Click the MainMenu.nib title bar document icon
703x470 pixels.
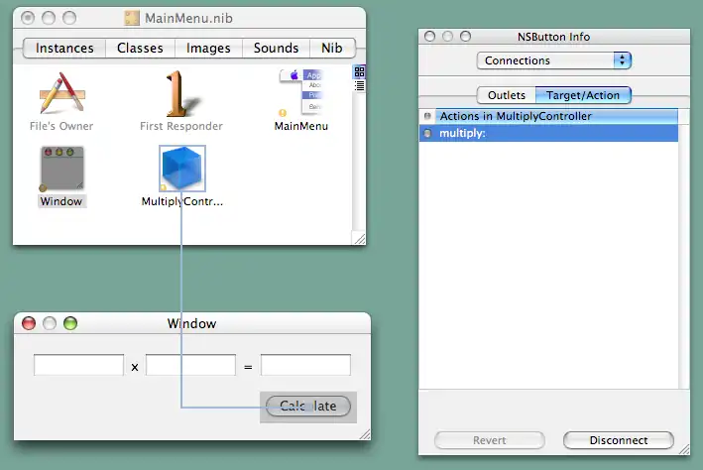[x=133, y=19]
